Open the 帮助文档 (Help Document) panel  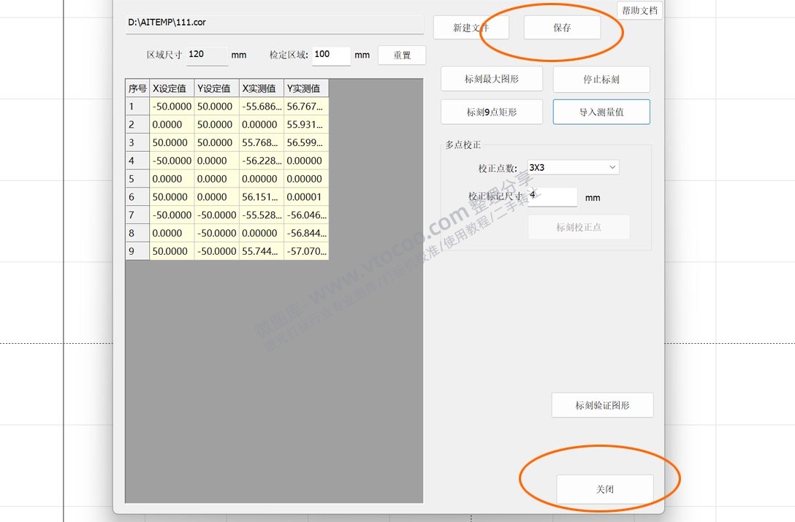click(x=639, y=10)
